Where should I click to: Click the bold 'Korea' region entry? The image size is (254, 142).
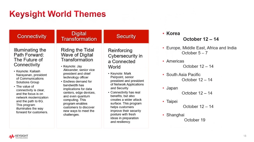pos(173,34)
